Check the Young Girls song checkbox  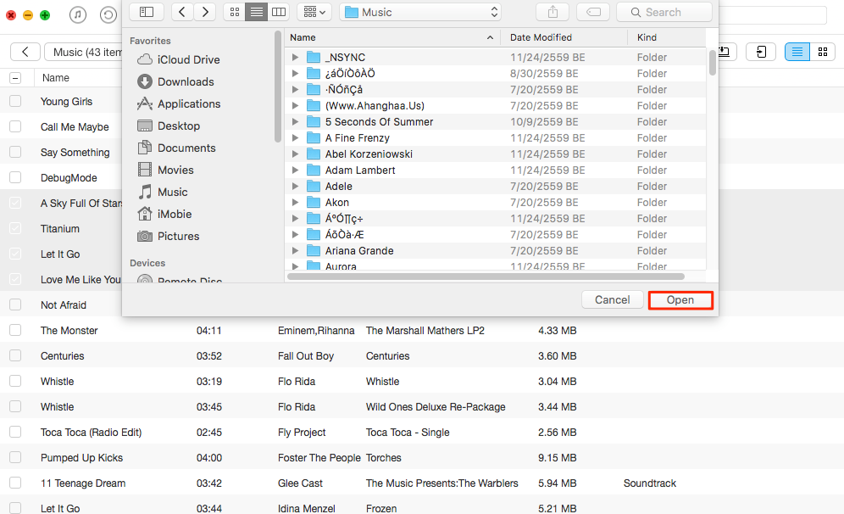coord(15,101)
